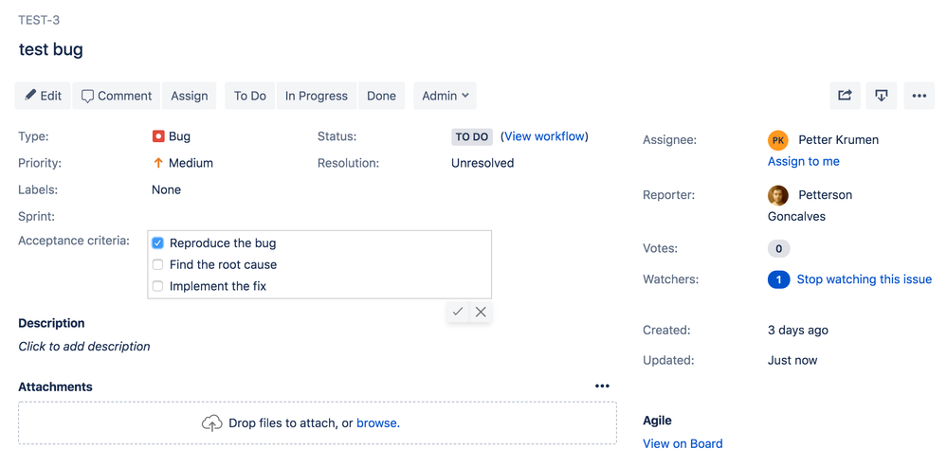The height and width of the screenshot is (467, 947).
Task: Click the watchers count badge 1
Action: pyautogui.click(x=778, y=280)
